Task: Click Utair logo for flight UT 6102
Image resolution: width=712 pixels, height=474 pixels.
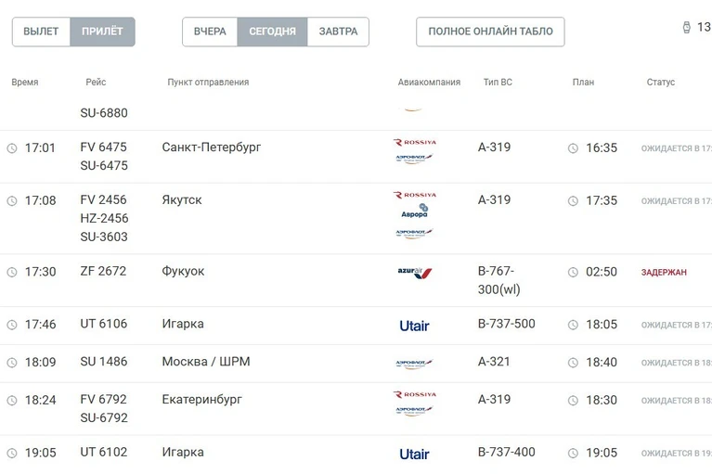Action: pyautogui.click(x=414, y=454)
